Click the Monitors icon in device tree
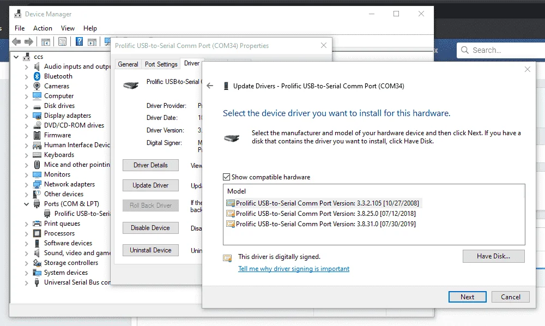Image resolution: width=545 pixels, height=326 pixels. click(37, 174)
